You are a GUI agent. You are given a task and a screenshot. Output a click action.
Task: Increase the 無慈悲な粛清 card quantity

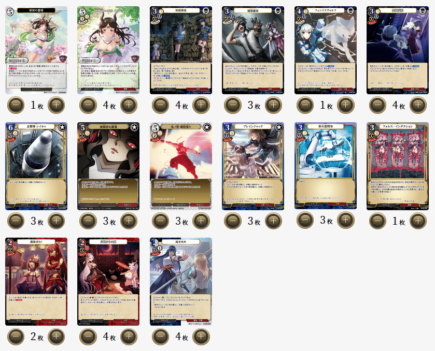[129, 221]
